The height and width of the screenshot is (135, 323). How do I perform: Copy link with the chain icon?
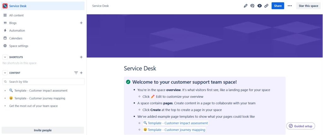pyautogui.click(x=266, y=6)
